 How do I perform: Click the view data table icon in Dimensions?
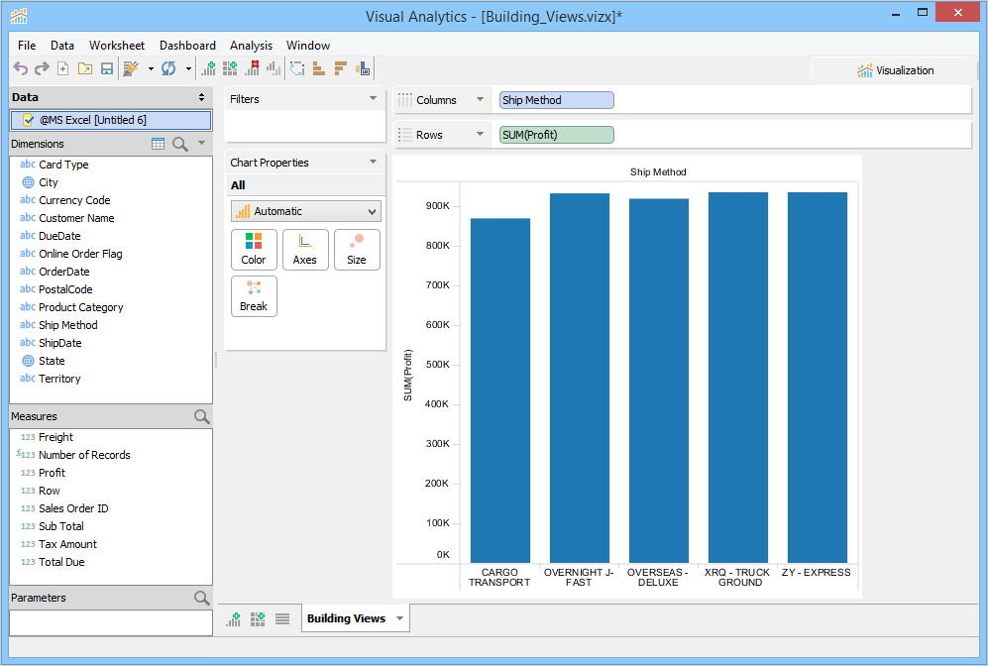[158, 144]
